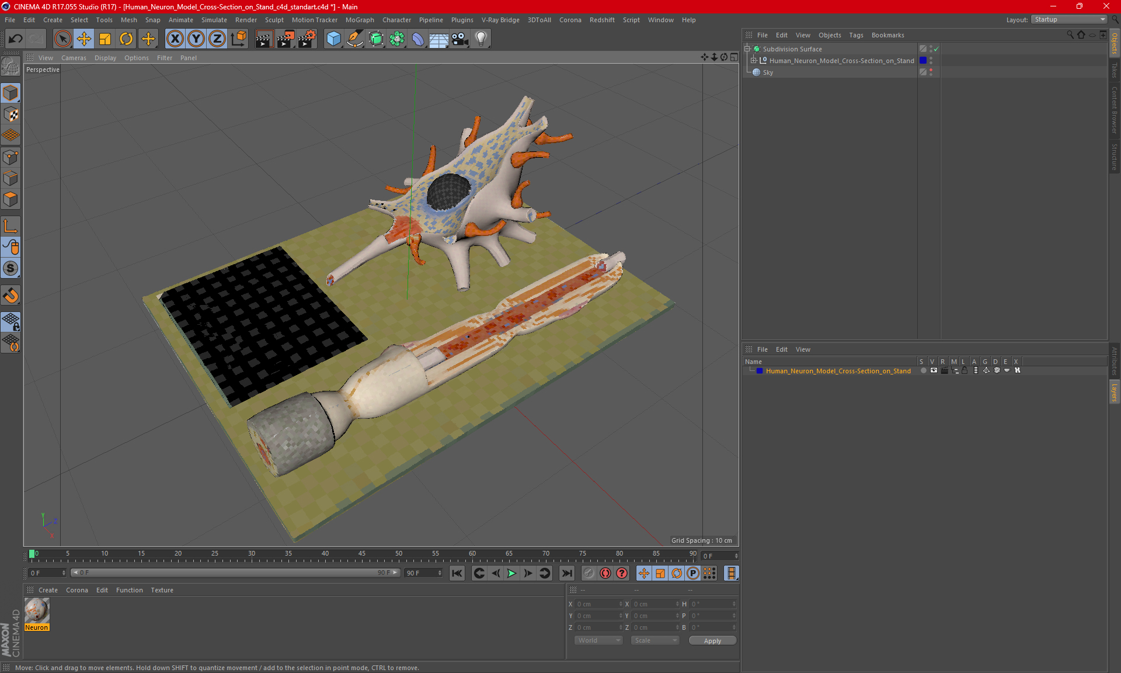Screen dimensions: 1121x673
Task: Click the Render to Picture Viewer icon
Action: point(286,39)
